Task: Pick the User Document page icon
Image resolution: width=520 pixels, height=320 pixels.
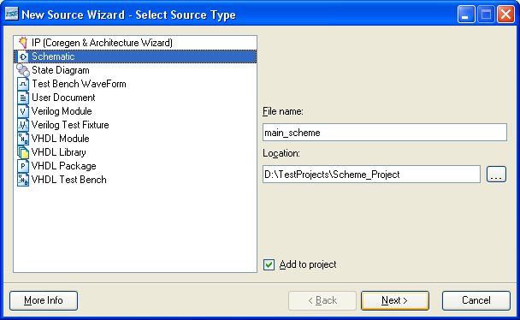Action: (x=23, y=98)
